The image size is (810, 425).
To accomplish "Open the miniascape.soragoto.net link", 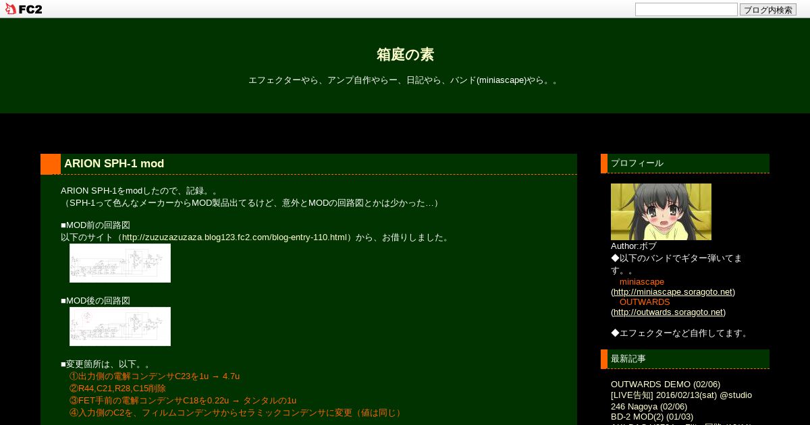I will [673, 292].
